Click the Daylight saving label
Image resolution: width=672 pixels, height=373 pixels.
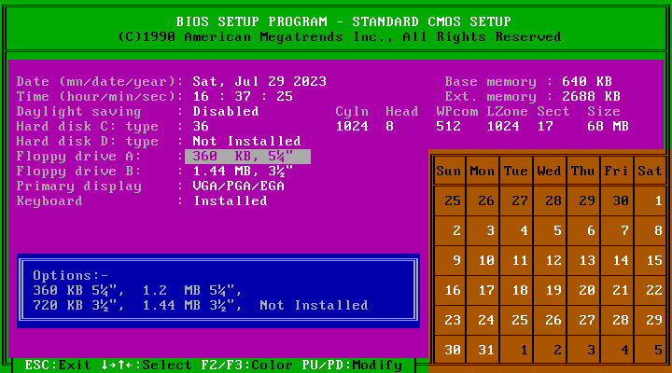point(78,111)
